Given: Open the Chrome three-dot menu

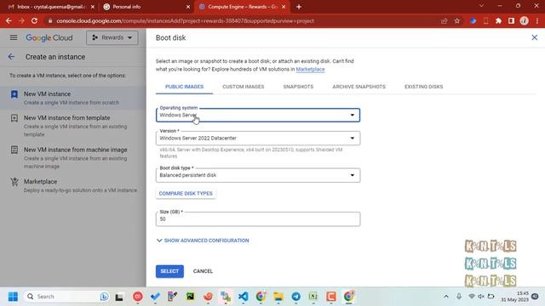Looking at the screenshot, I should (x=537, y=20).
